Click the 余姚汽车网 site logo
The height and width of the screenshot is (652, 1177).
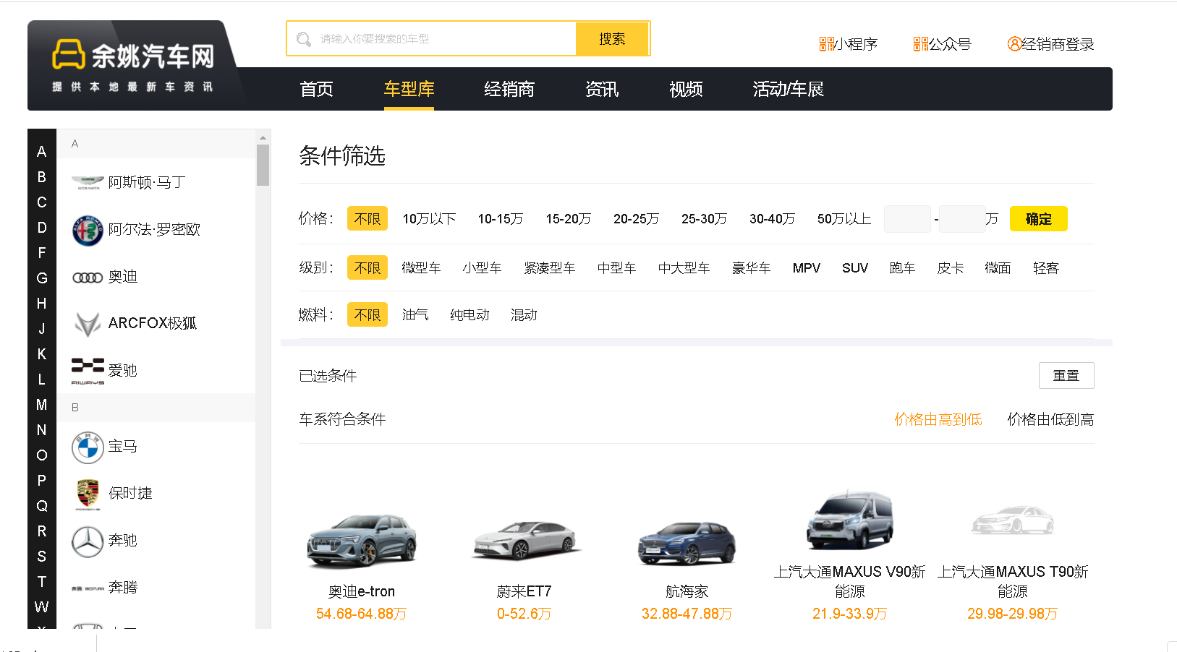pos(133,65)
